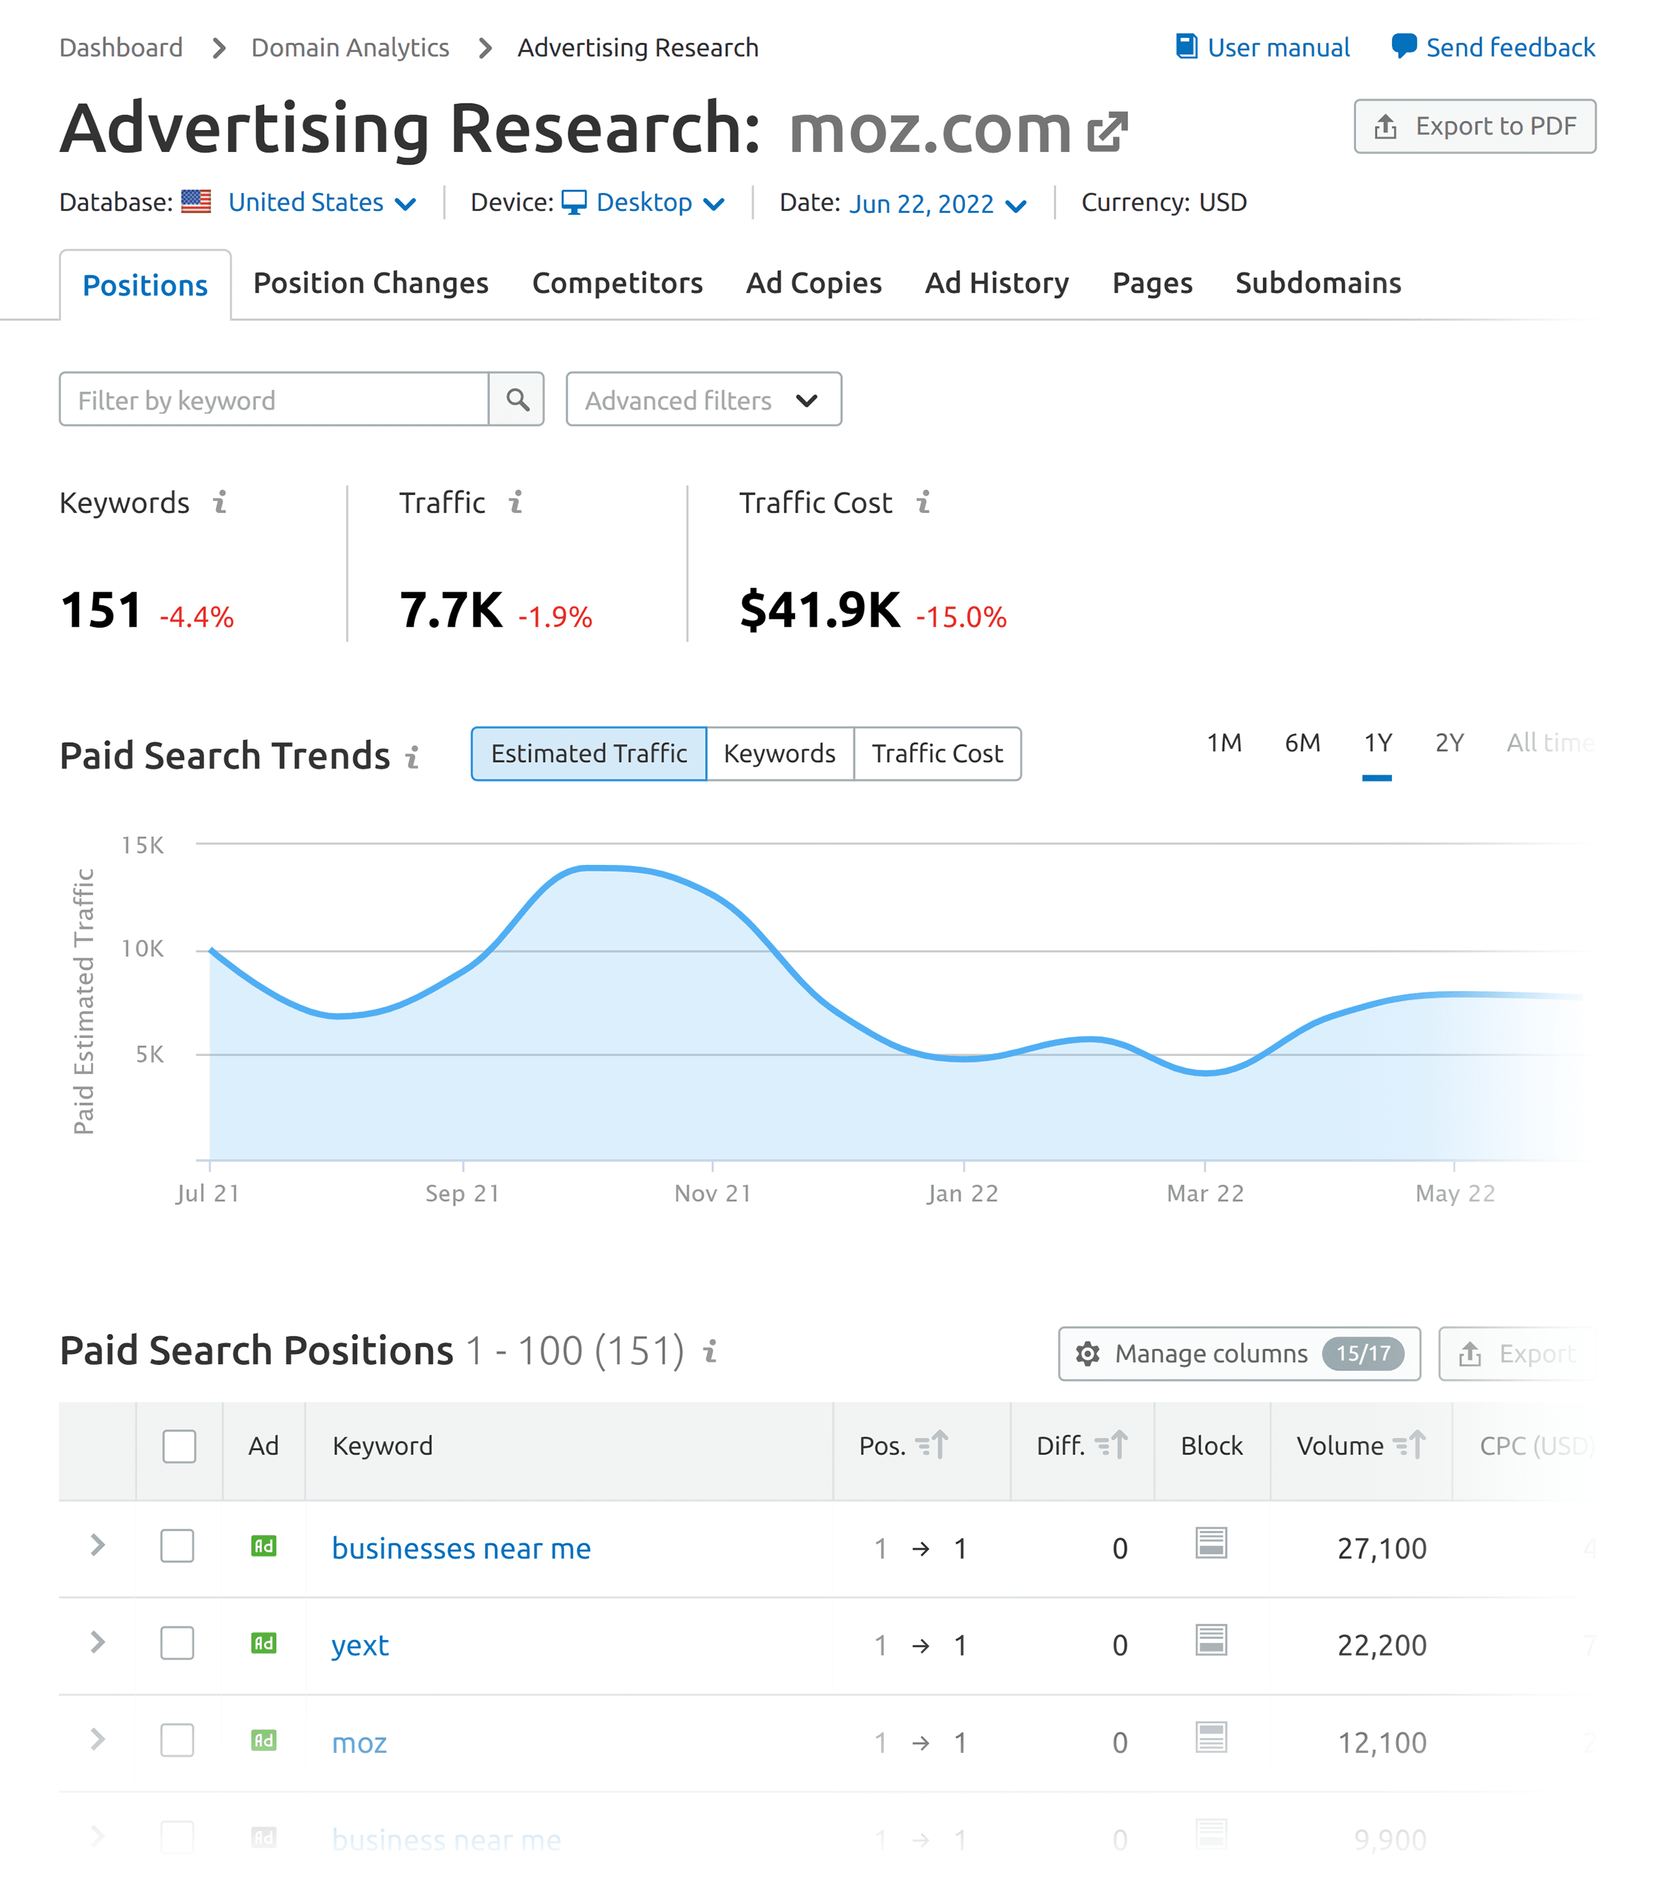Check the businesses near me row checkbox
The height and width of the screenshot is (1883, 1658).
177,1546
